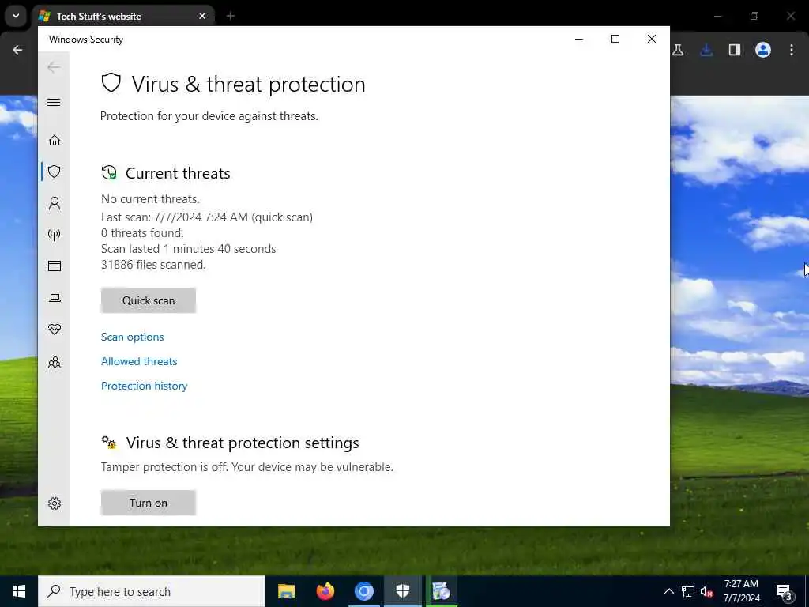Click the '0 threats found.' text

(x=142, y=233)
